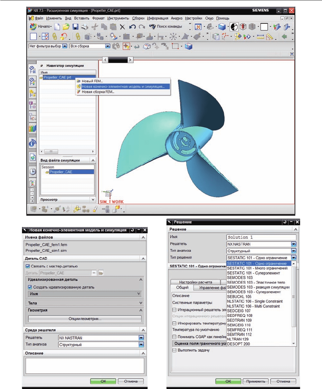Choose Новая сборка FEM... context entry
Image resolution: width=322 pixels, height=389 pixels.
[98, 92]
